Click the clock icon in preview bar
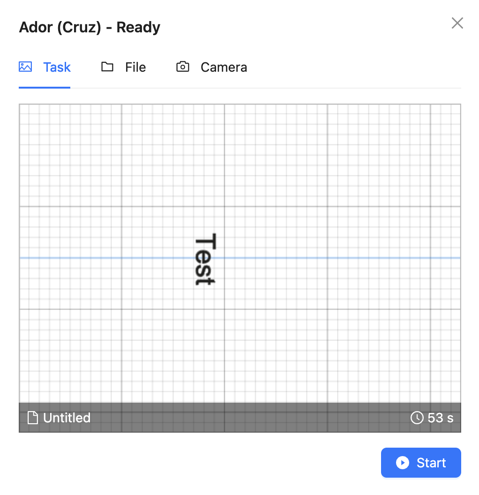The image size is (479, 495). pos(417,418)
